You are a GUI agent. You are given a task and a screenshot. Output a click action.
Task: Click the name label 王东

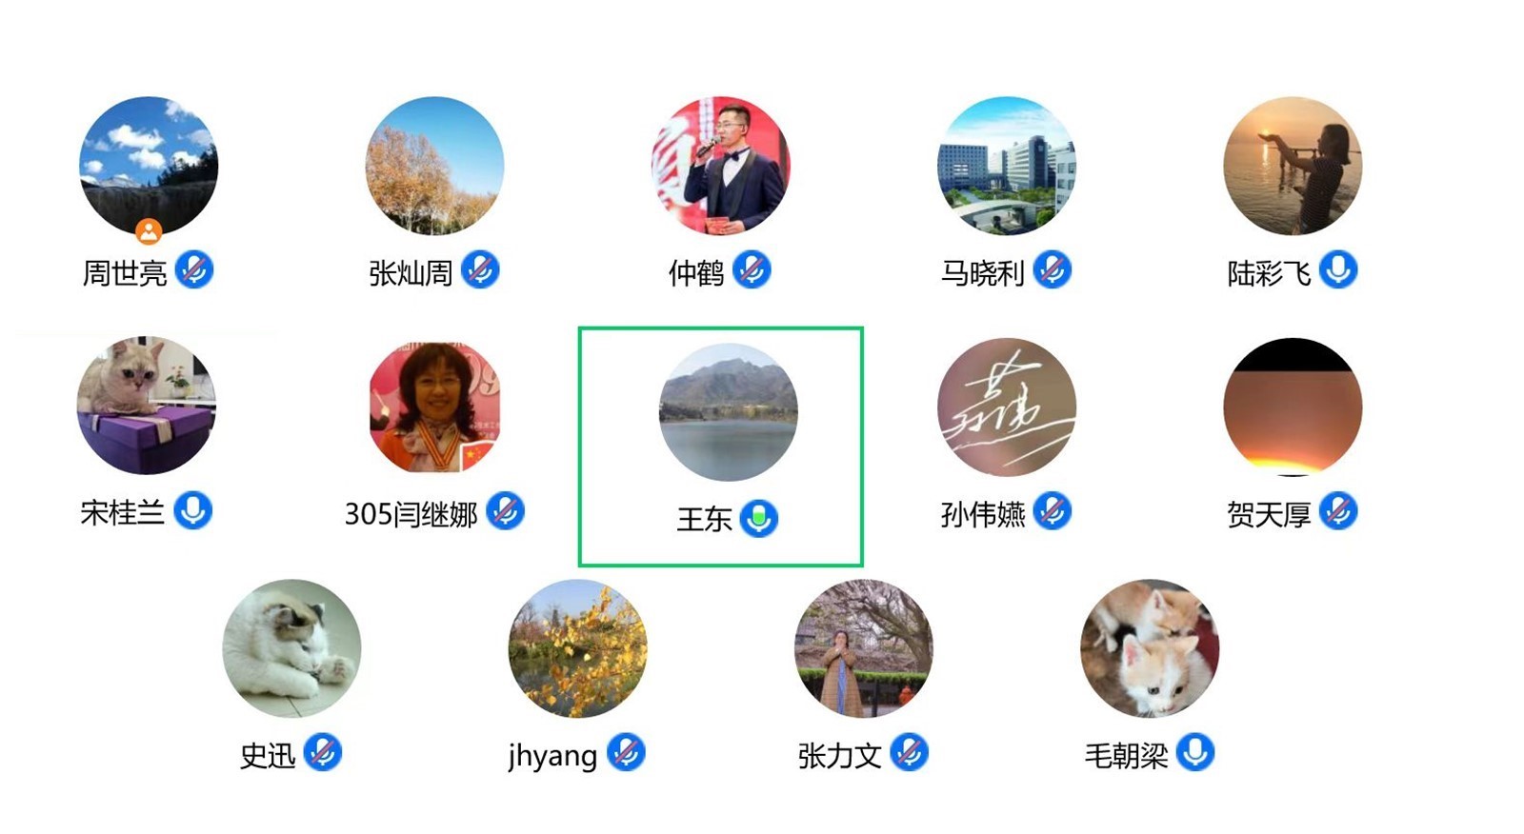tap(704, 519)
